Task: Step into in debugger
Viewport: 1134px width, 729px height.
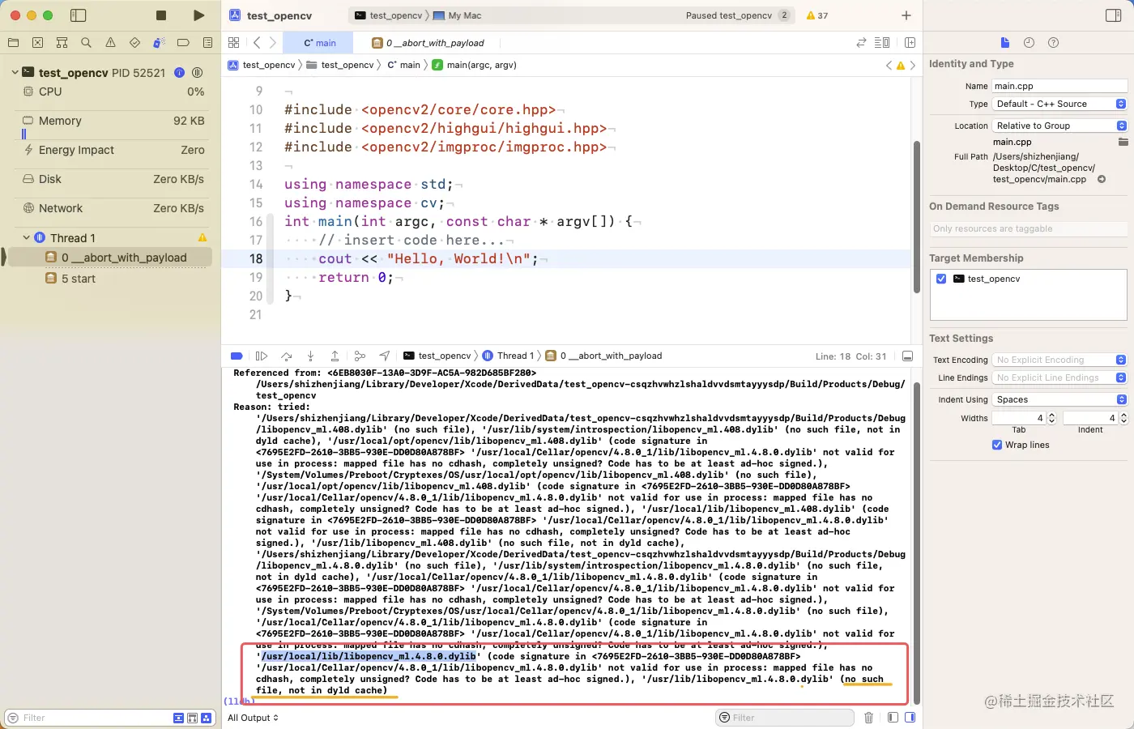Action: tap(310, 356)
